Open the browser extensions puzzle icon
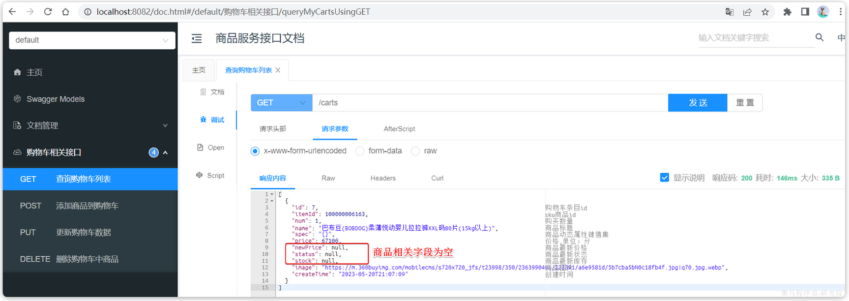 tap(788, 12)
